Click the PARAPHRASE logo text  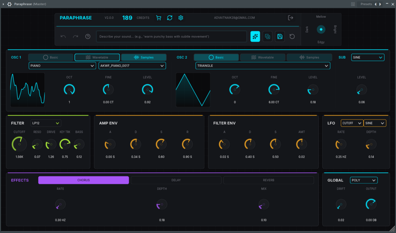tap(76, 18)
